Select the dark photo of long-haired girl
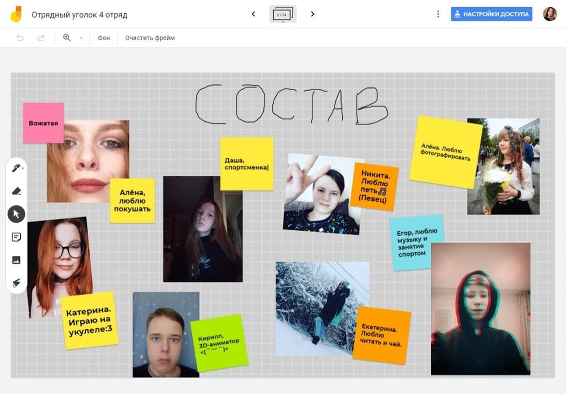 203,229
